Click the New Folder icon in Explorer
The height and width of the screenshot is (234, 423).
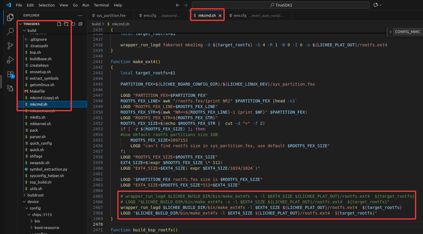pyautogui.click(x=66, y=24)
